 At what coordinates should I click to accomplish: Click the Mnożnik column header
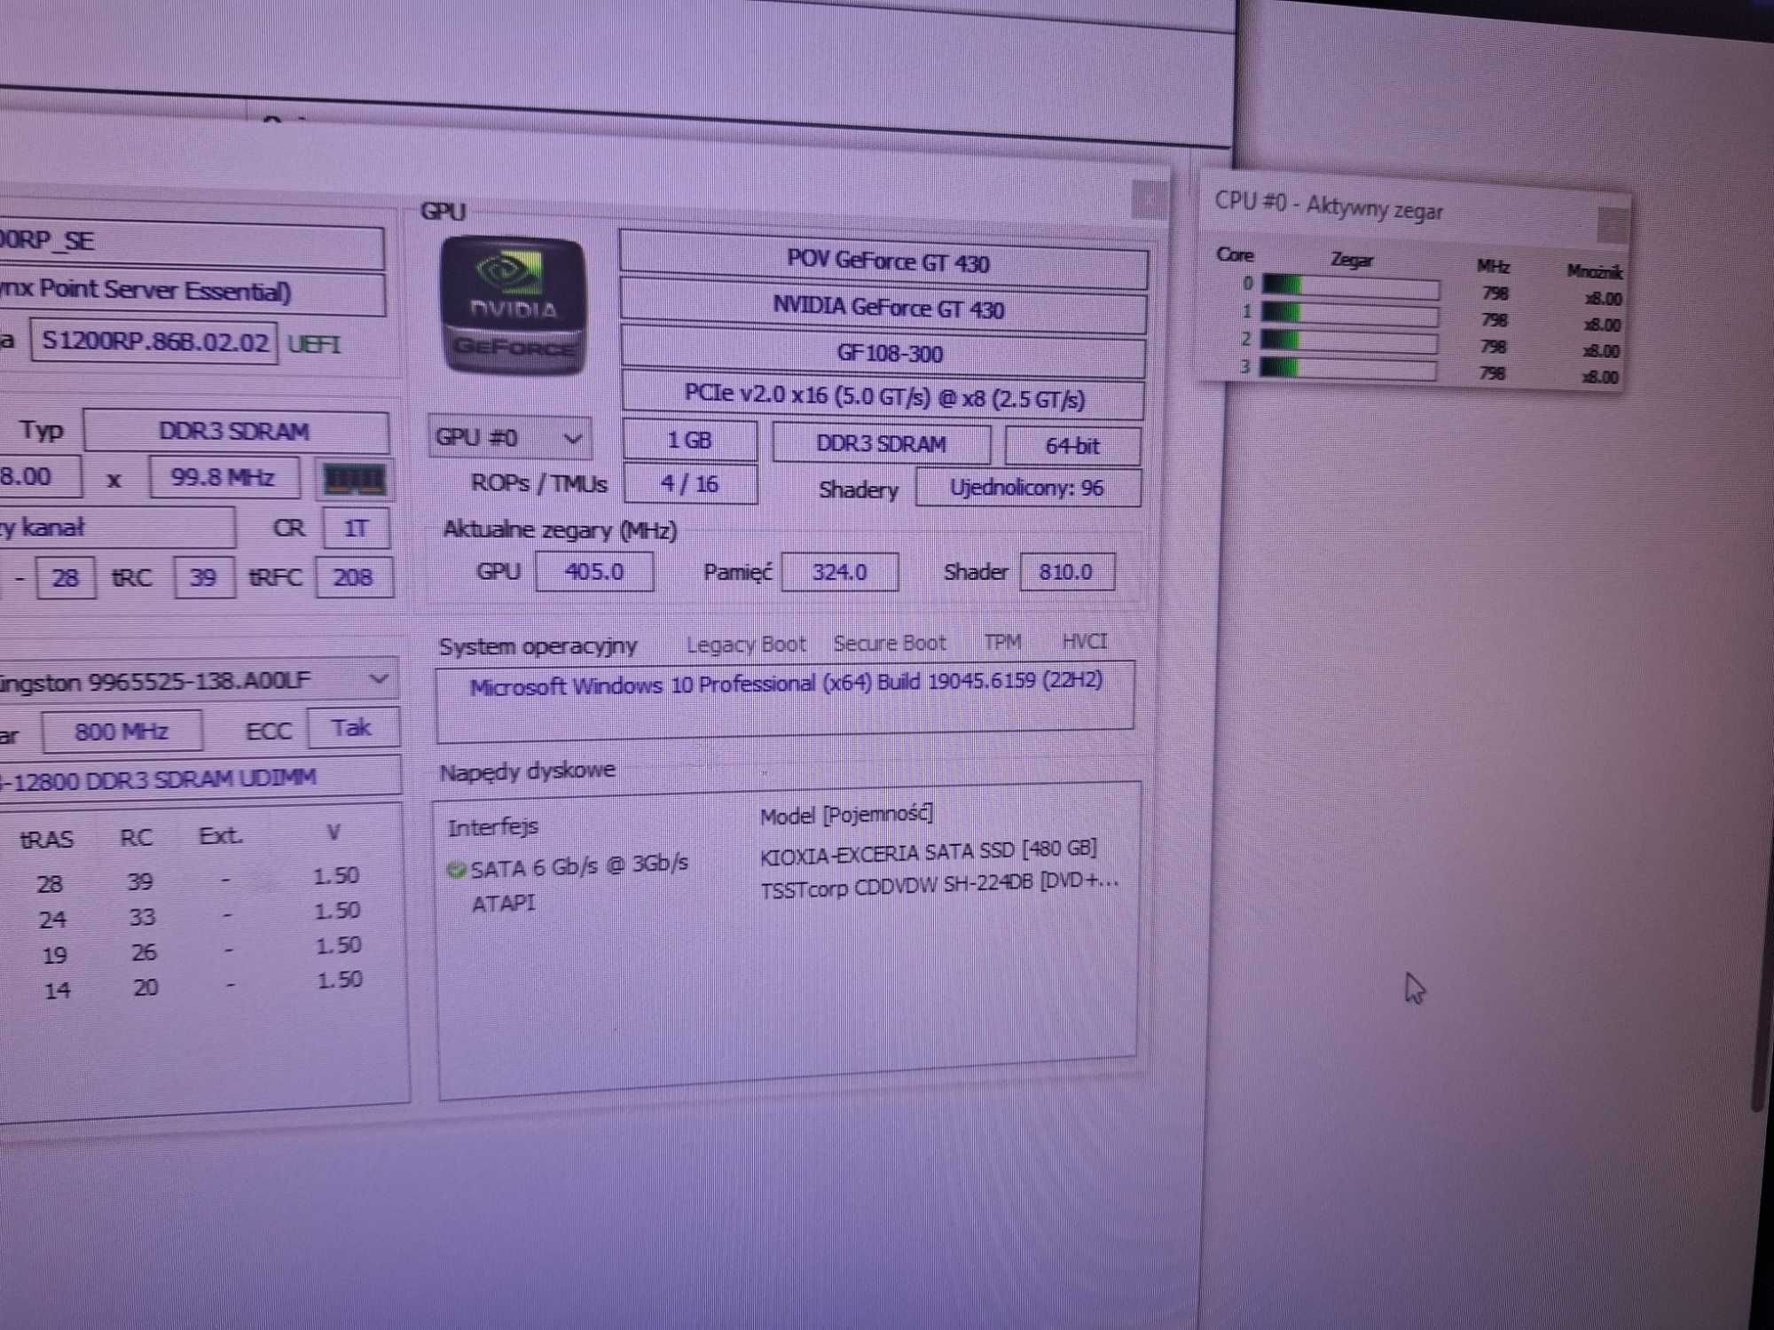point(1594,271)
